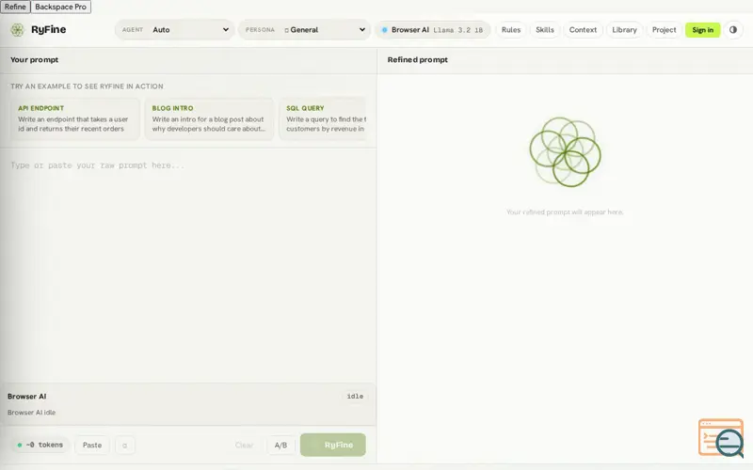The image size is (753, 470).
Task: Click the idle status badge
Action: tap(355, 396)
